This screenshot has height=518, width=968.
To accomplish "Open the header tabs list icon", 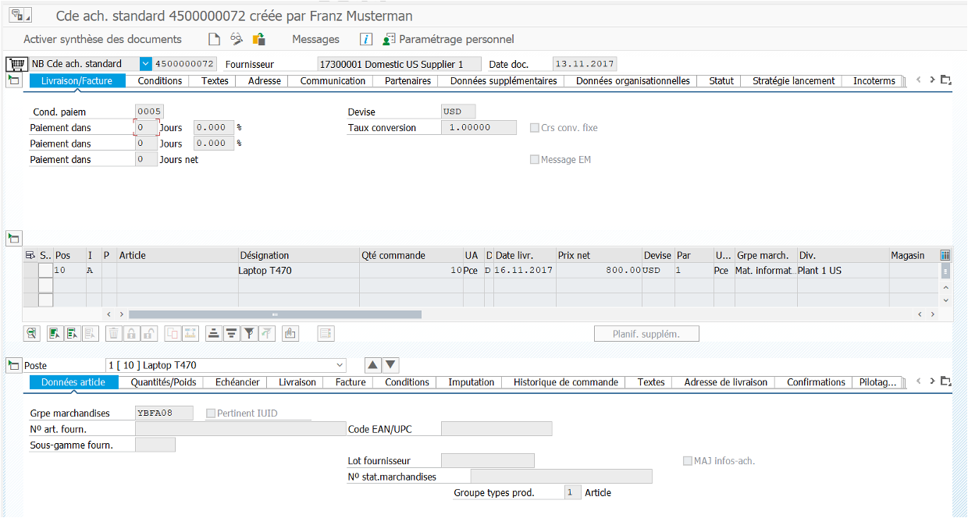I will point(946,80).
